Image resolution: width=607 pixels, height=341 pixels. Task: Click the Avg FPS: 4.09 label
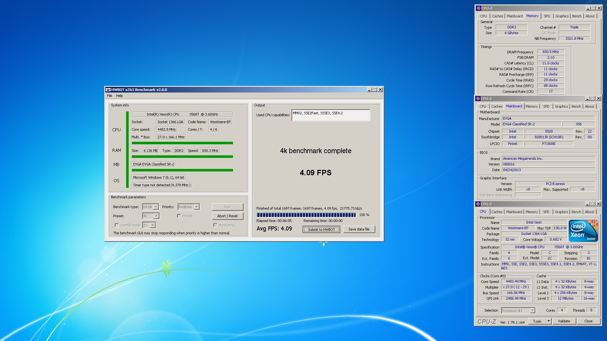click(274, 229)
